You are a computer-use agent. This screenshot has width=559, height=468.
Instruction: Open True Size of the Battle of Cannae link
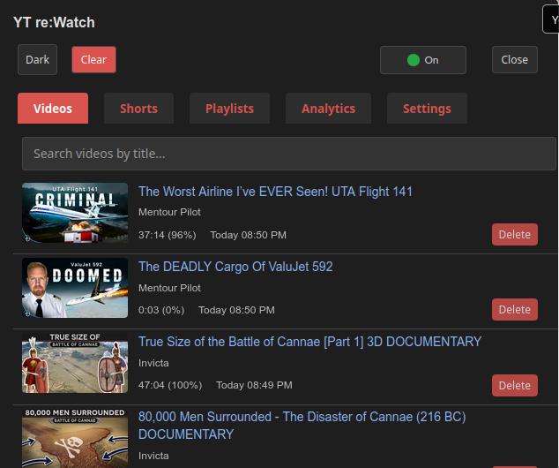309,342
